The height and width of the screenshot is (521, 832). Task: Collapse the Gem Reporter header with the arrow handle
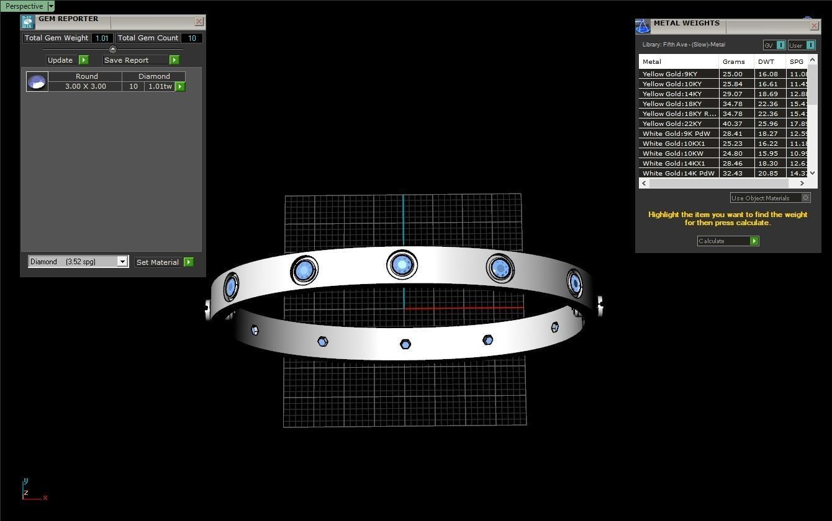tap(112, 49)
